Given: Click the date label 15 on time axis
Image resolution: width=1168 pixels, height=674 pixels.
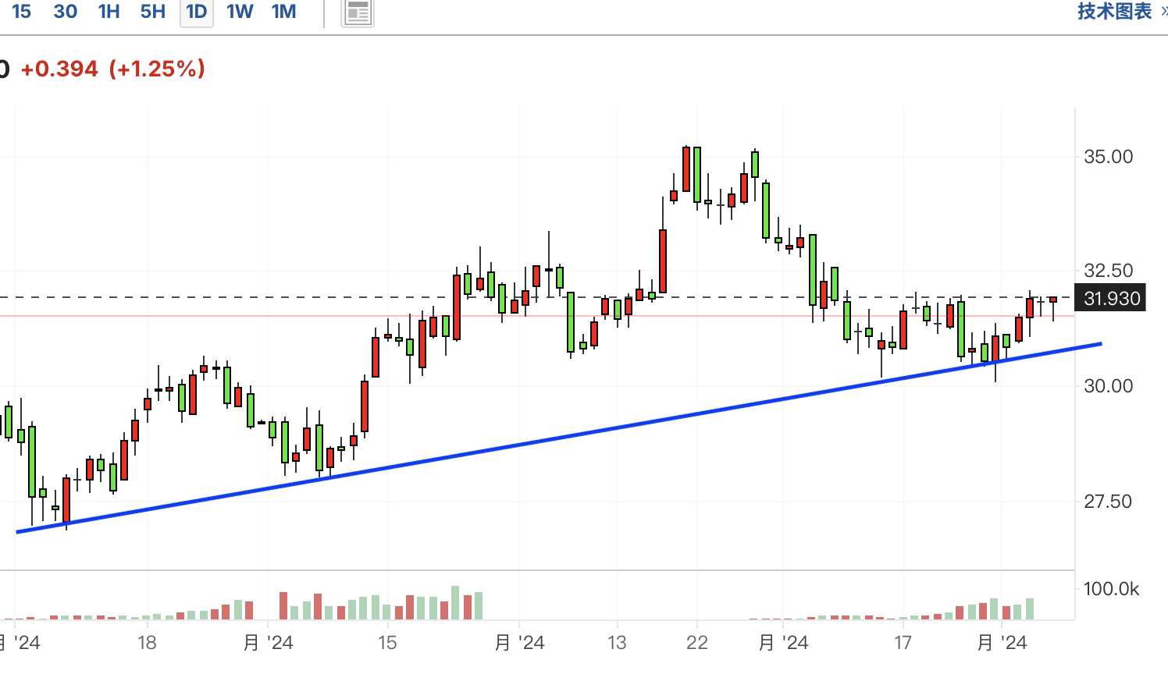Looking at the screenshot, I should (x=387, y=643).
